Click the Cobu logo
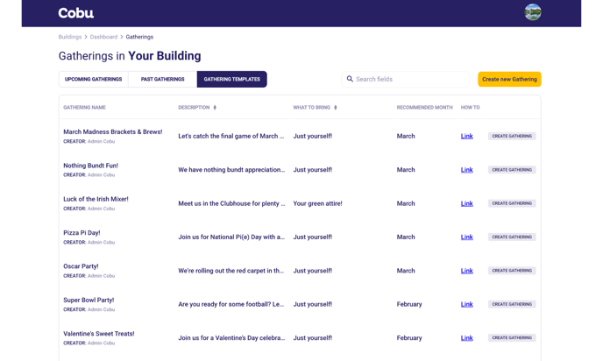This screenshot has width=603, height=361. [x=75, y=13]
